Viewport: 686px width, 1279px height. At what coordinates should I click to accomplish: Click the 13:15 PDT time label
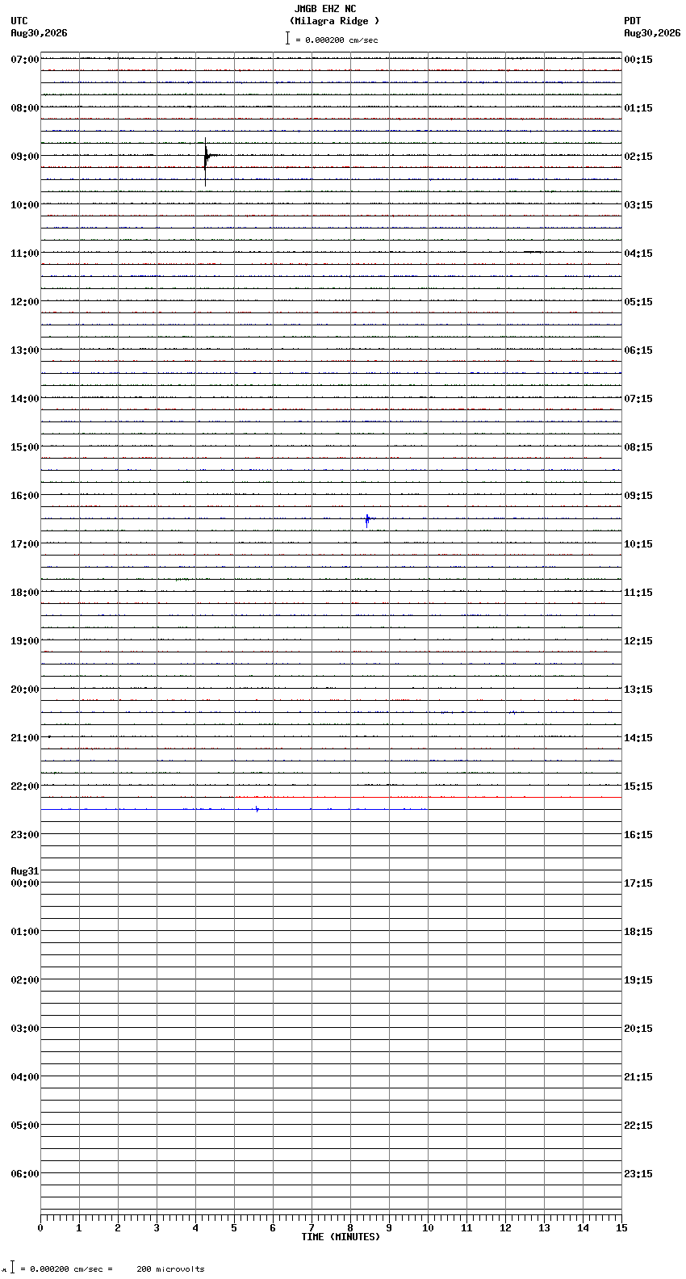pyautogui.click(x=638, y=690)
